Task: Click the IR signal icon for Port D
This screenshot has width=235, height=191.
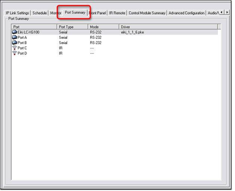Action: click(x=15, y=53)
